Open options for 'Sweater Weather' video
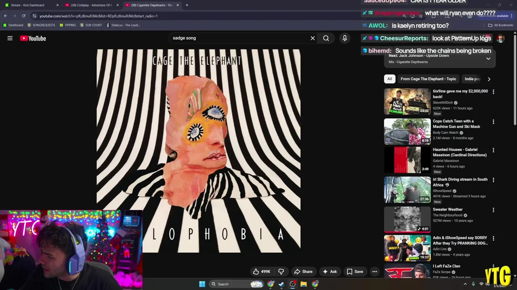Screen dimensions: 517x290 tap(493, 210)
